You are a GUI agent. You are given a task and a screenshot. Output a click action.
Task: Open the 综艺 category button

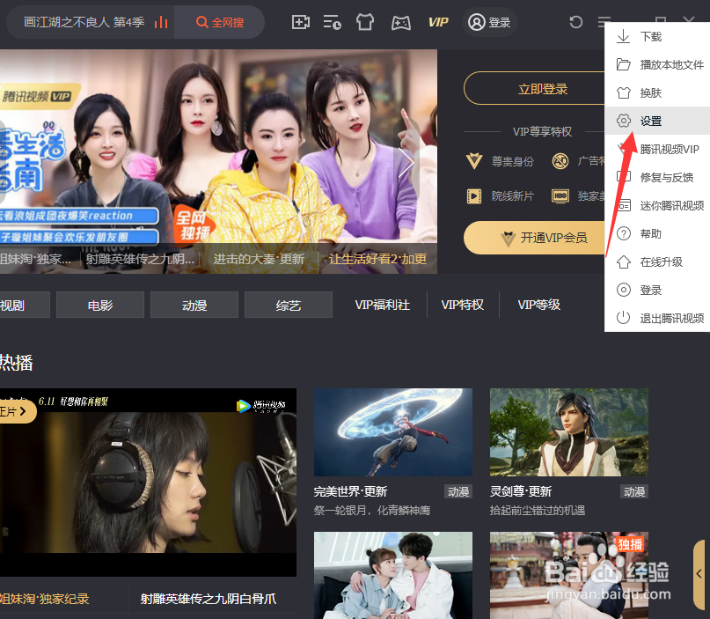point(289,305)
